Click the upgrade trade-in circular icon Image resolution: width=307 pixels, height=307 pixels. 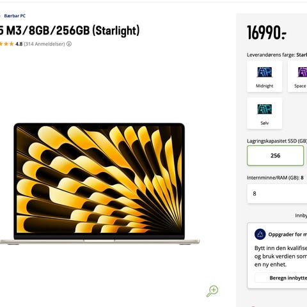pos(260,234)
